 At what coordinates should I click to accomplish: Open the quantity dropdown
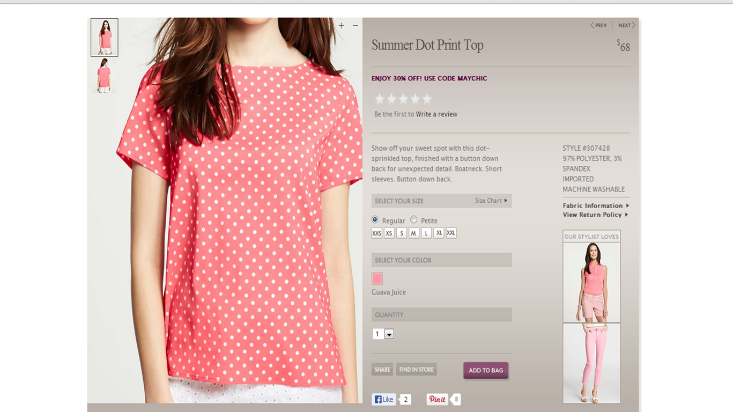tap(389, 334)
